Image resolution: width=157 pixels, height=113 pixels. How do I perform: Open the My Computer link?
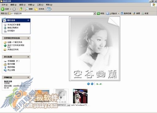(11, 67)
